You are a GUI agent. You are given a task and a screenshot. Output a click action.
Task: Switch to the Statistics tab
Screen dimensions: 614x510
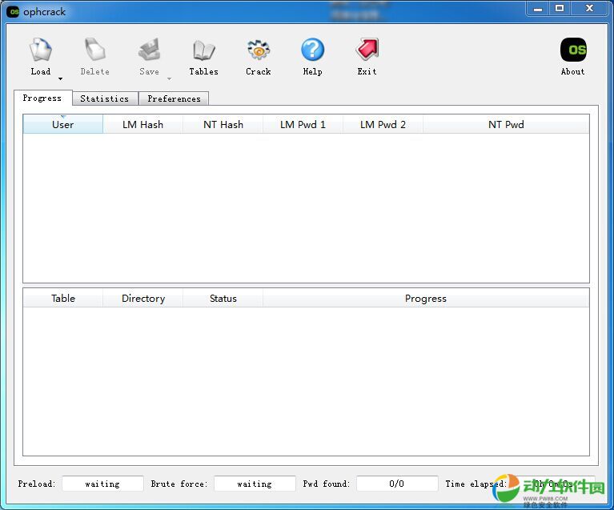click(x=104, y=98)
